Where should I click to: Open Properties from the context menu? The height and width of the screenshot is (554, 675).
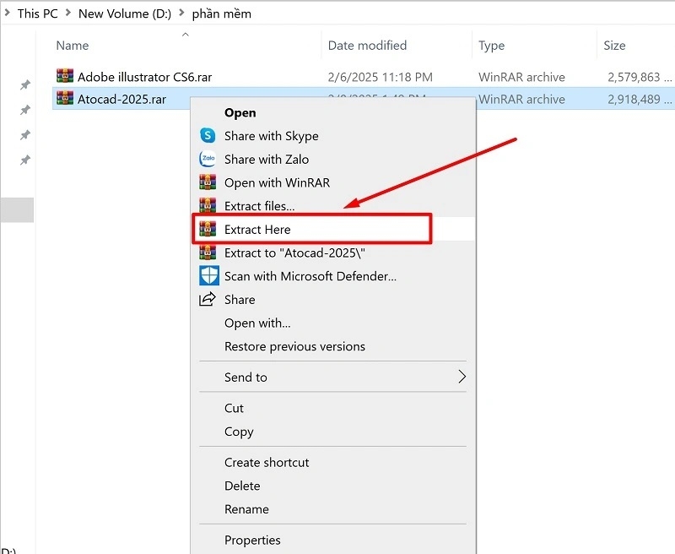[252, 540]
